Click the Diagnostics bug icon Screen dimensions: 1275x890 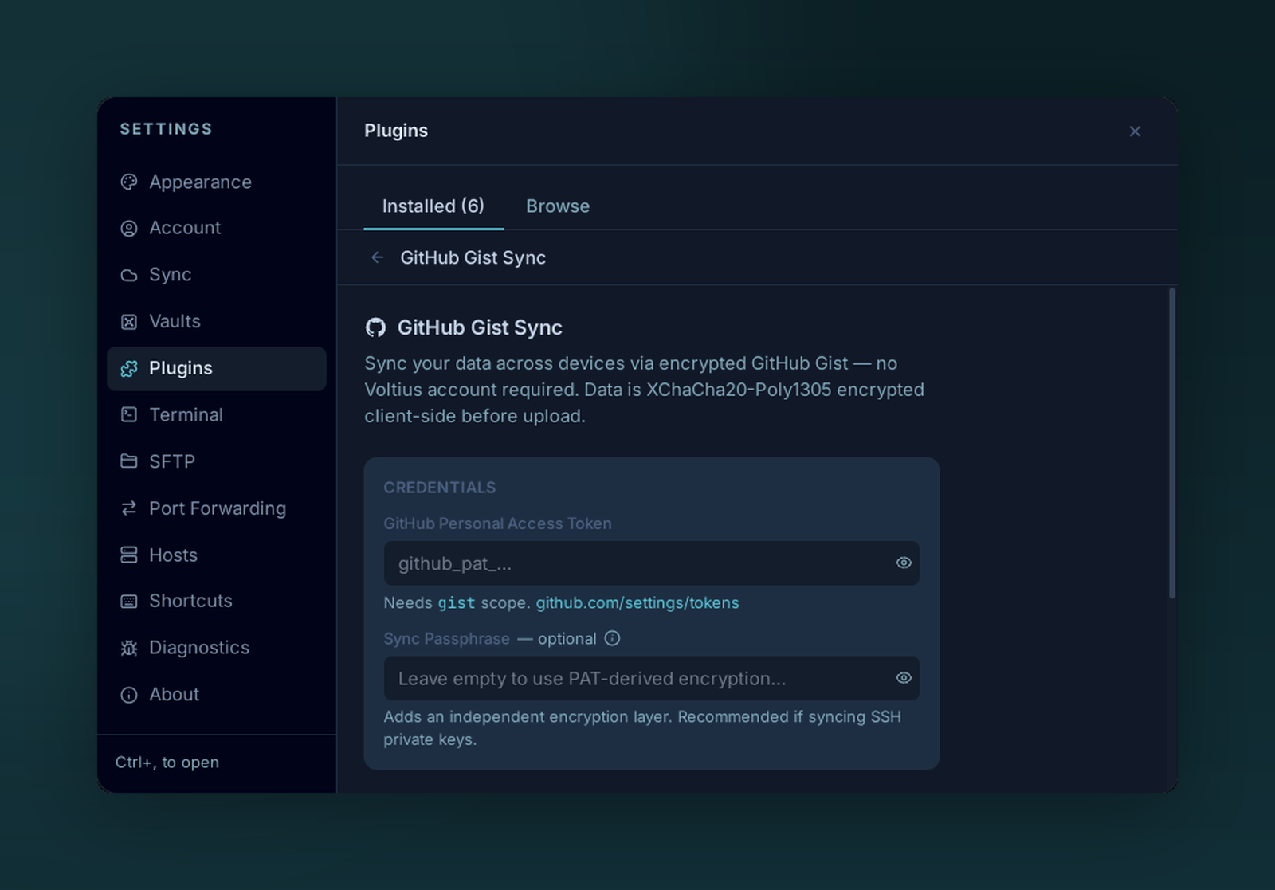[129, 648]
